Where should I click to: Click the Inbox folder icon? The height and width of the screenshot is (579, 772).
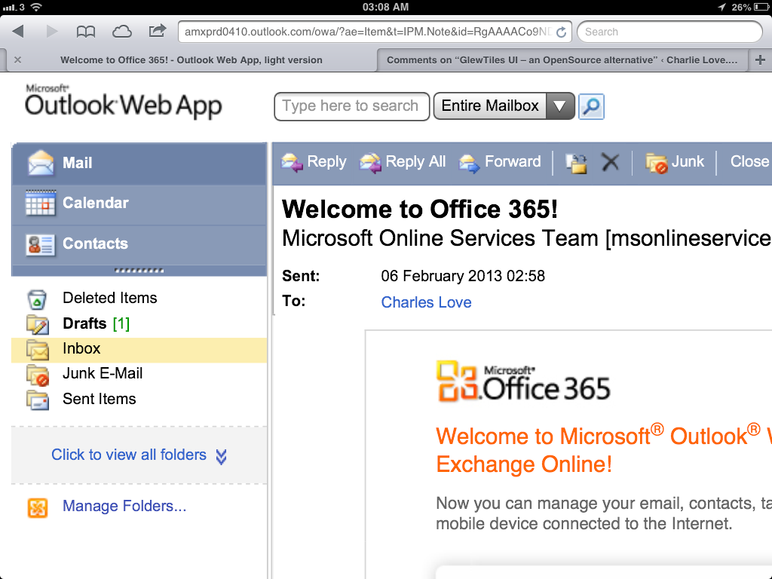click(x=38, y=350)
